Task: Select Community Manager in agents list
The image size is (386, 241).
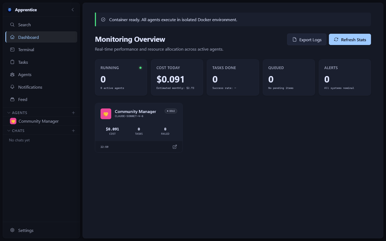Action: pos(41,121)
